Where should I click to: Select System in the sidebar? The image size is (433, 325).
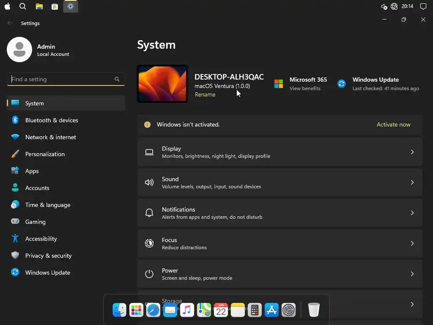pos(66,103)
